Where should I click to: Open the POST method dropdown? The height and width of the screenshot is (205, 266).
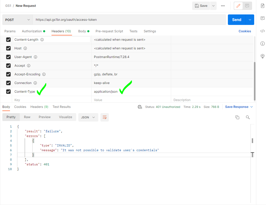(x=17, y=20)
